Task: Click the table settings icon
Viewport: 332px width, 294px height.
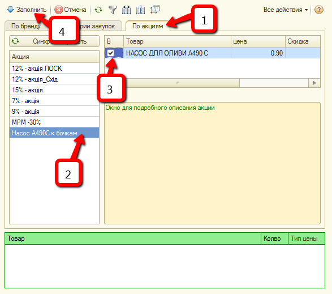Action: click(155, 10)
